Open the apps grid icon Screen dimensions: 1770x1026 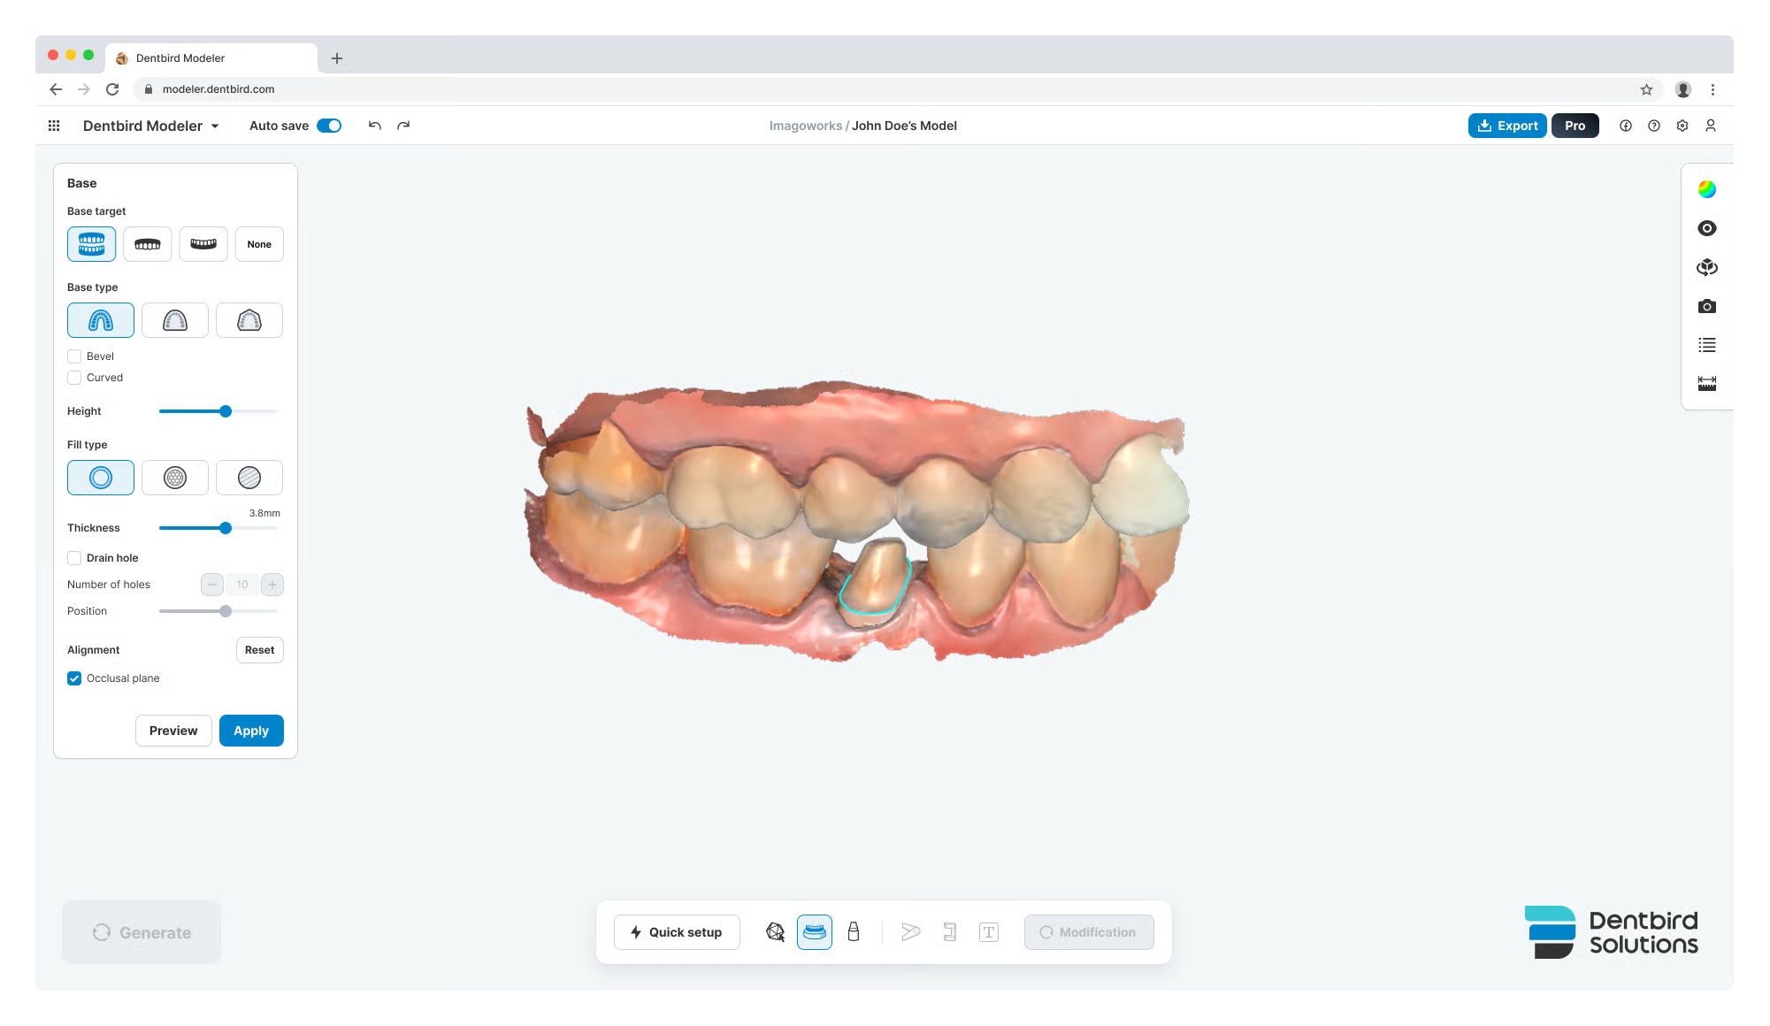click(54, 126)
